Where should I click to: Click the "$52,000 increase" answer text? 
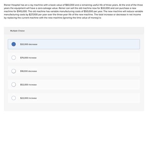28,85
